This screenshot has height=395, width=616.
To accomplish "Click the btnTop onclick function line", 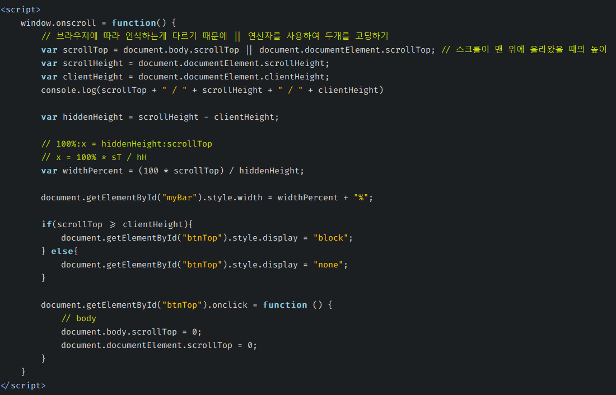I will [x=186, y=305].
